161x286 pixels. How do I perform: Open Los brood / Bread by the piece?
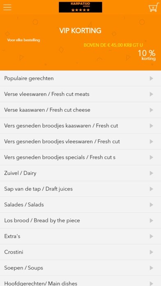click(x=80, y=221)
